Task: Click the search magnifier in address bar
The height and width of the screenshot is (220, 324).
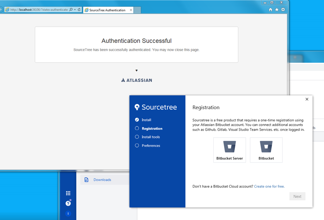Action: click(x=71, y=9)
